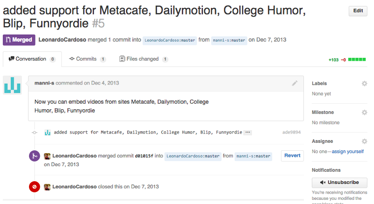The image size is (374, 204).
Task: Toggle the Unsubscribe notifications button
Action: point(339,183)
